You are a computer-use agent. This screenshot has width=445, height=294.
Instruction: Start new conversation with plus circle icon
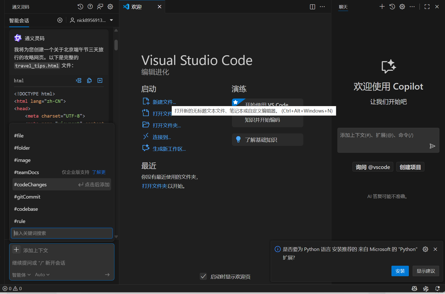[60, 20]
